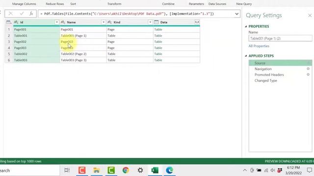Show hidden system tray icons

(245, 171)
